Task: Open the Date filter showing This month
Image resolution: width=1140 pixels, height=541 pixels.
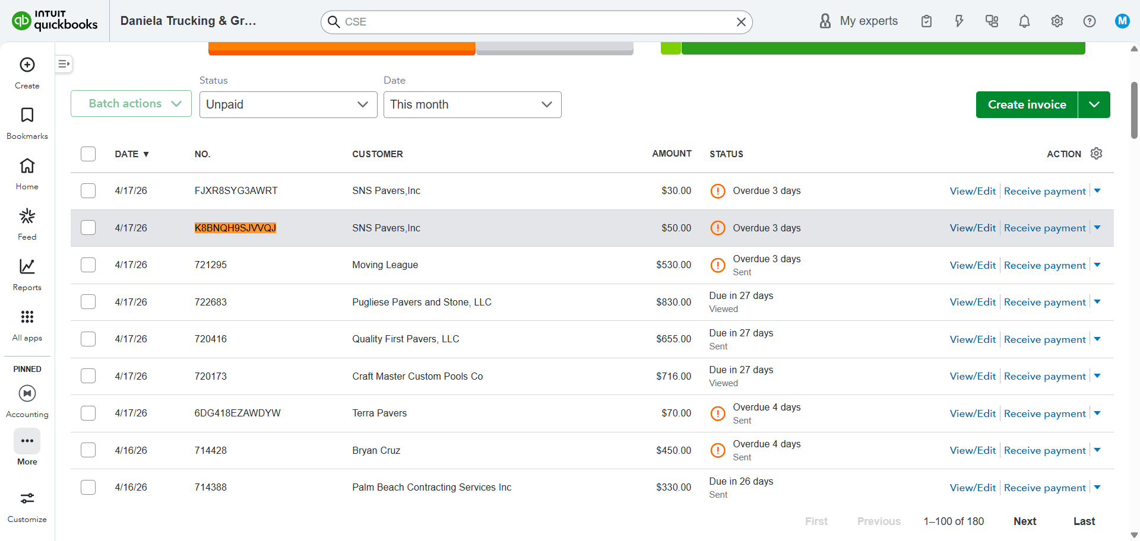Action: click(x=472, y=104)
